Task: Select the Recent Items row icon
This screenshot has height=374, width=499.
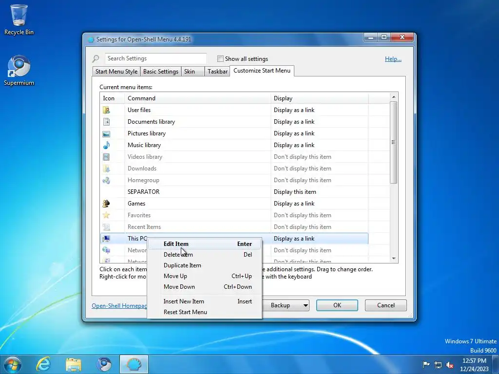Action: [106, 227]
